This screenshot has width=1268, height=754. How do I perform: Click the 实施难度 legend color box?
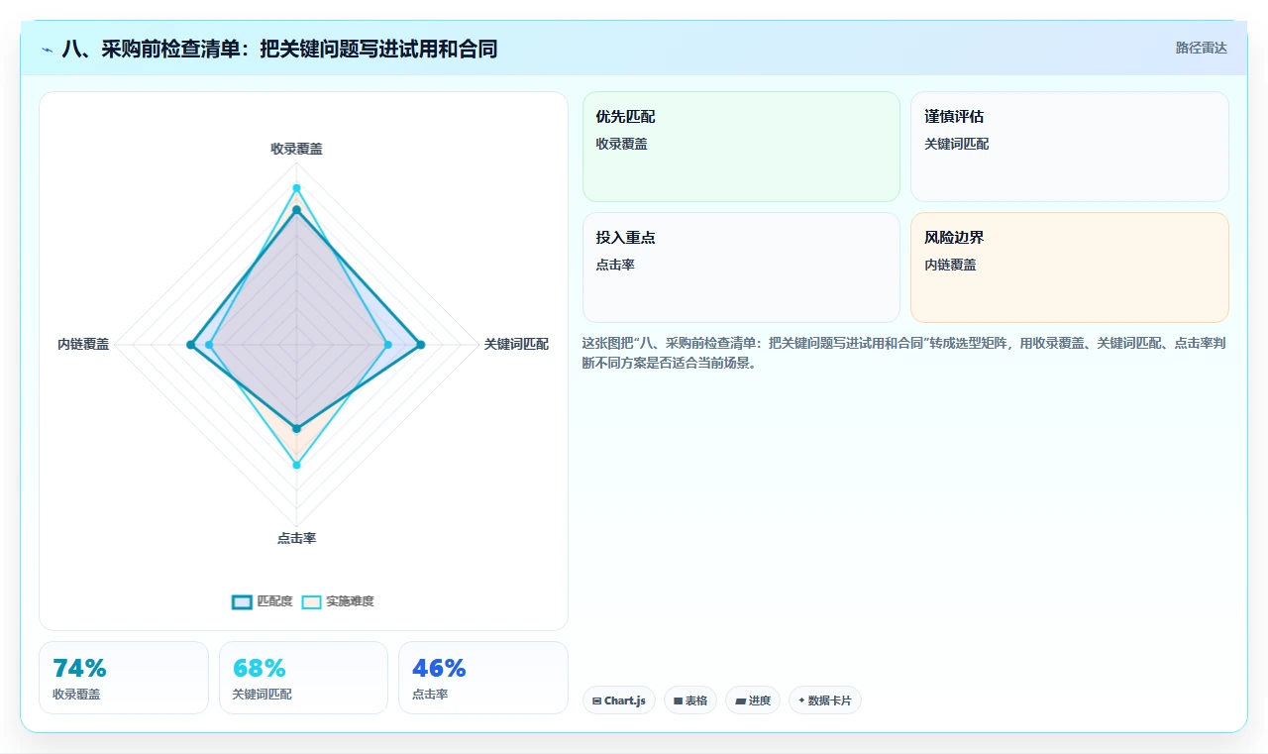pyautogui.click(x=311, y=601)
